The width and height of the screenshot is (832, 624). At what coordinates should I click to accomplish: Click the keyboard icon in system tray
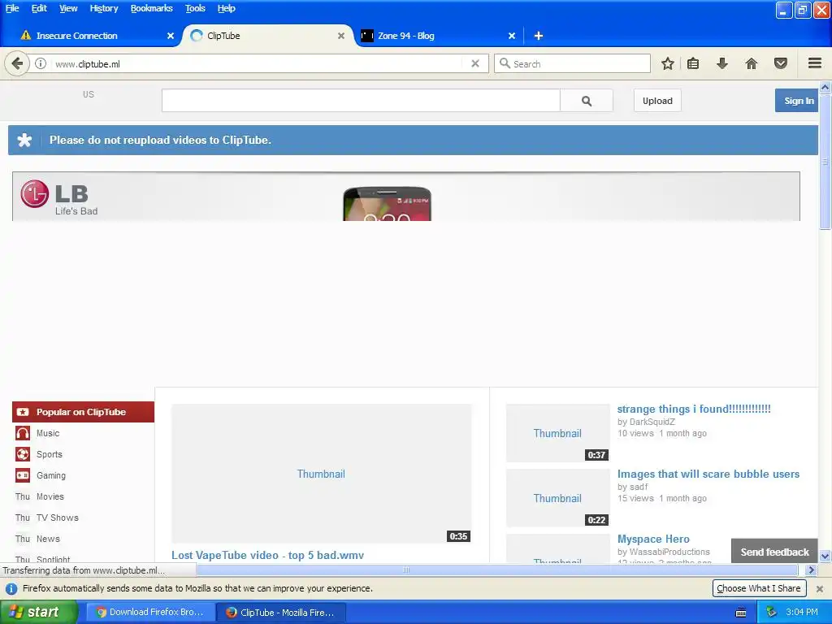pos(741,613)
